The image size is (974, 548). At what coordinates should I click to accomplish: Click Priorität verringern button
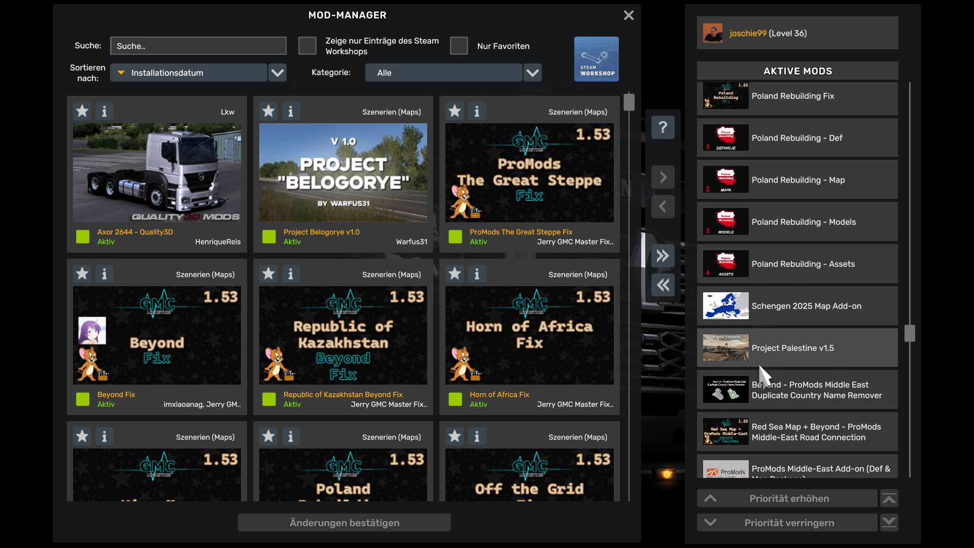pos(787,523)
